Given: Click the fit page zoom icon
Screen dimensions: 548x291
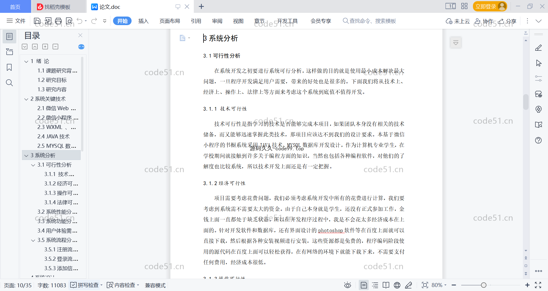Looking at the screenshot, I should click(425, 285).
